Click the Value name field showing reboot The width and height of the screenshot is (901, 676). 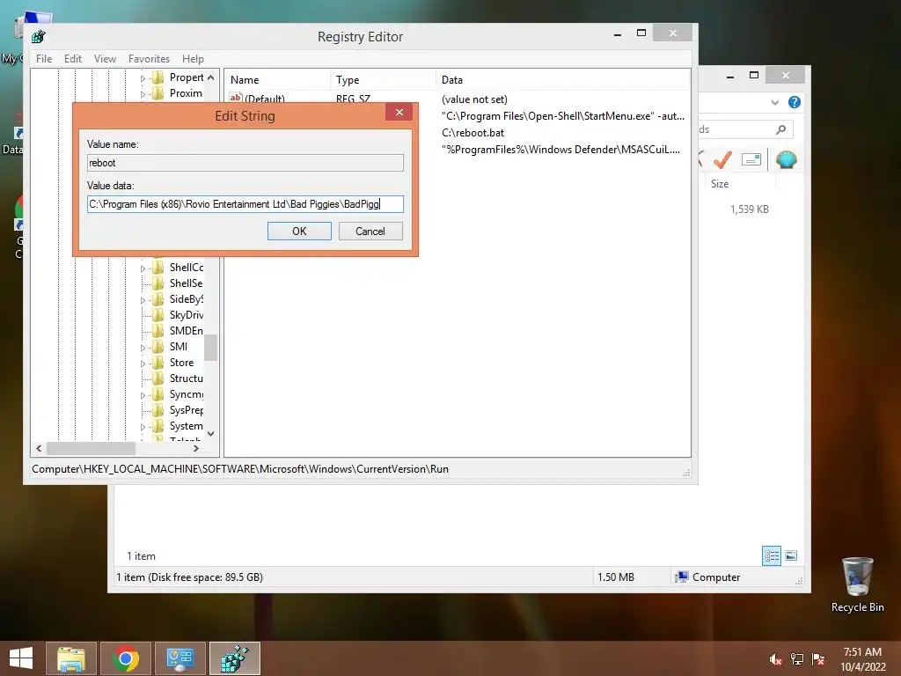pos(245,163)
